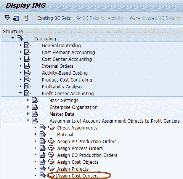Viewport: 183px width, 179px height.
Task: Expand Internal Orders node
Action: point(20,66)
